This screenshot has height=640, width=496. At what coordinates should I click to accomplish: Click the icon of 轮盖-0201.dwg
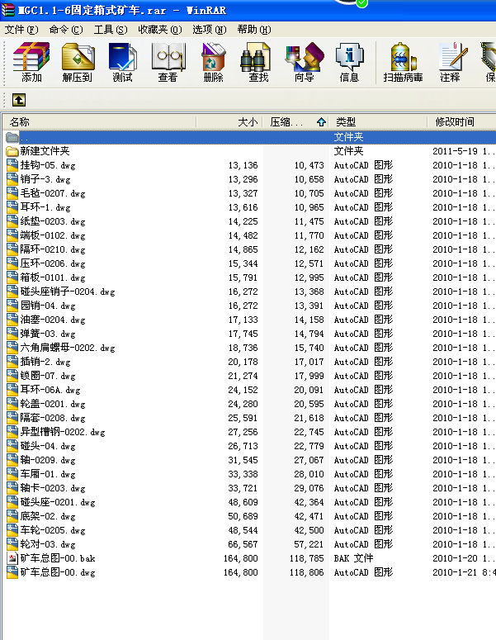pyautogui.click(x=12, y=404)
